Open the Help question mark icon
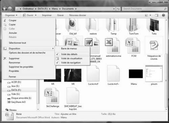 pos(163,15)
